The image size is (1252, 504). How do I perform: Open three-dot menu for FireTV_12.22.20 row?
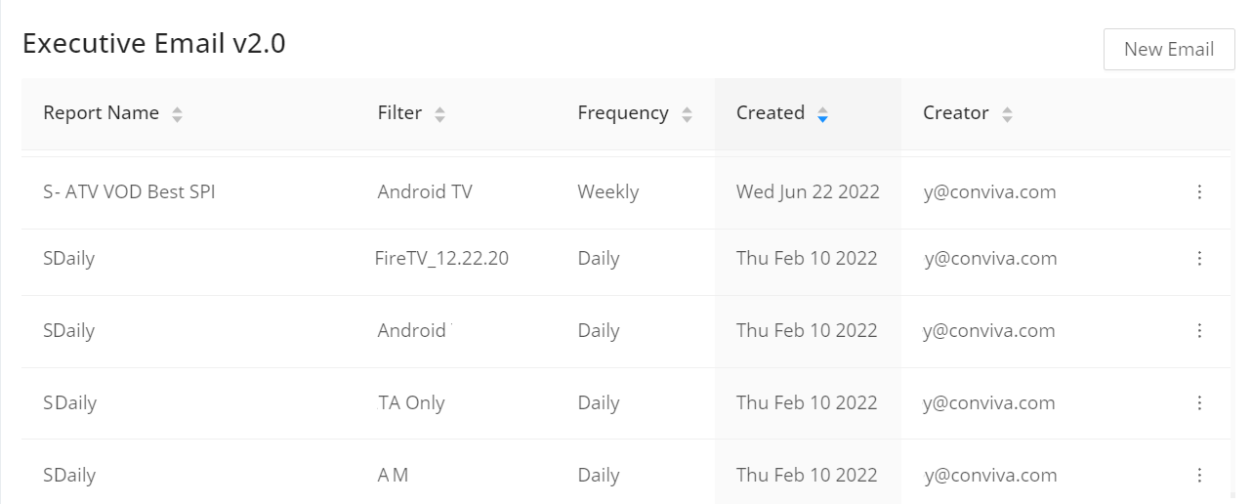[1199, 259]
